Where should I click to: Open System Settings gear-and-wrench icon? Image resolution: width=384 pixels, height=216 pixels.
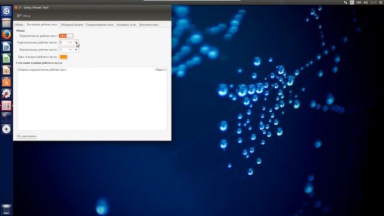[7, 94]
